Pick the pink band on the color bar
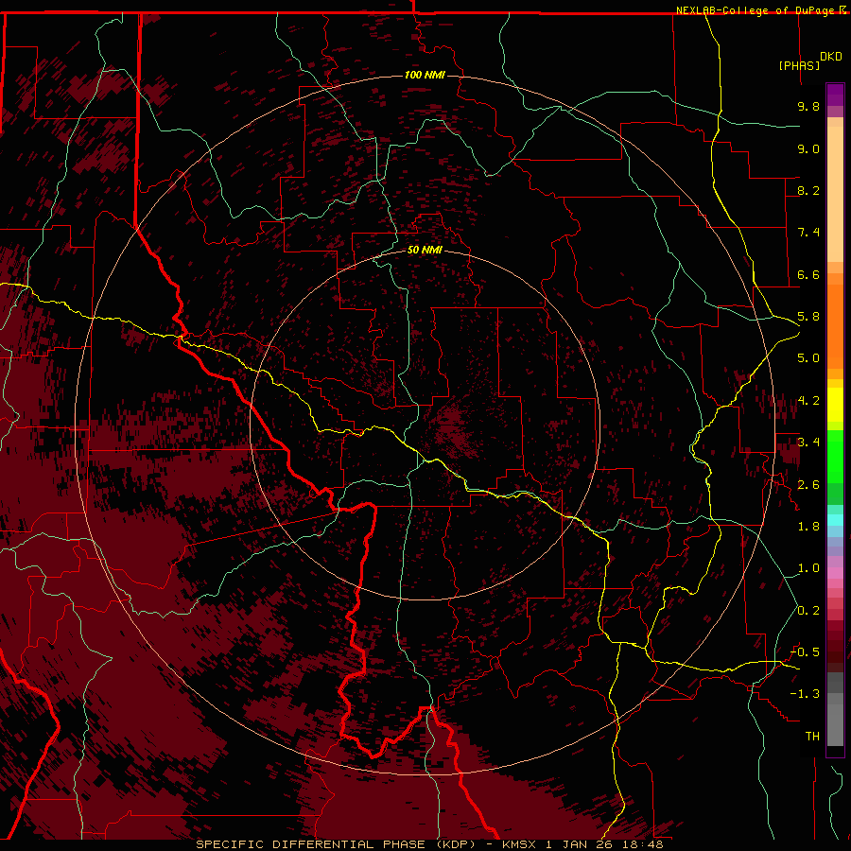851x851 pixels. [x=835, y=573]
